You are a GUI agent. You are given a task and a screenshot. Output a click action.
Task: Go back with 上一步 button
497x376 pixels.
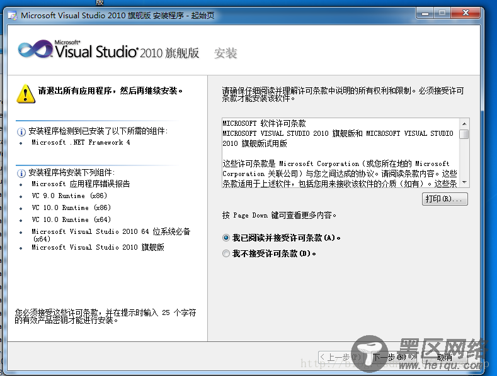341,357
